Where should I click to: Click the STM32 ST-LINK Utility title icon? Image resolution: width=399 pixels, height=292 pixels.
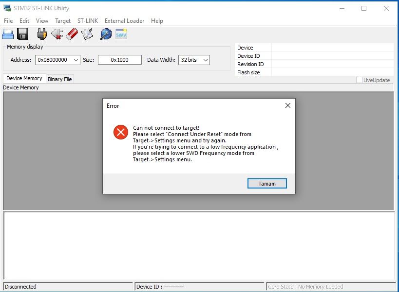(7, 8)
